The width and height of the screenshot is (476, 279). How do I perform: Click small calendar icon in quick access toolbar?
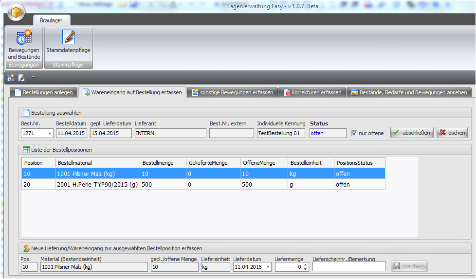point(11,78)
